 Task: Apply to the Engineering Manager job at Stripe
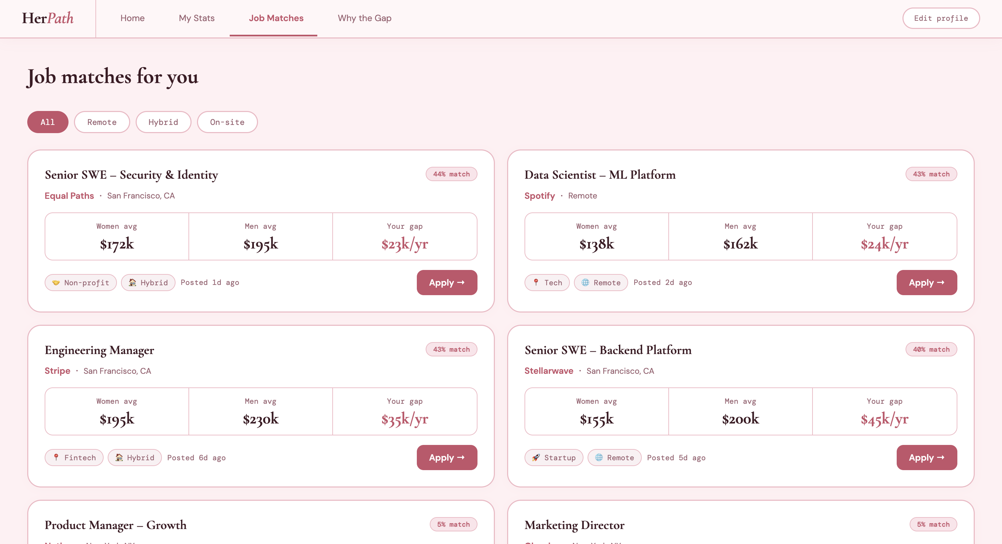coord(447,457)
